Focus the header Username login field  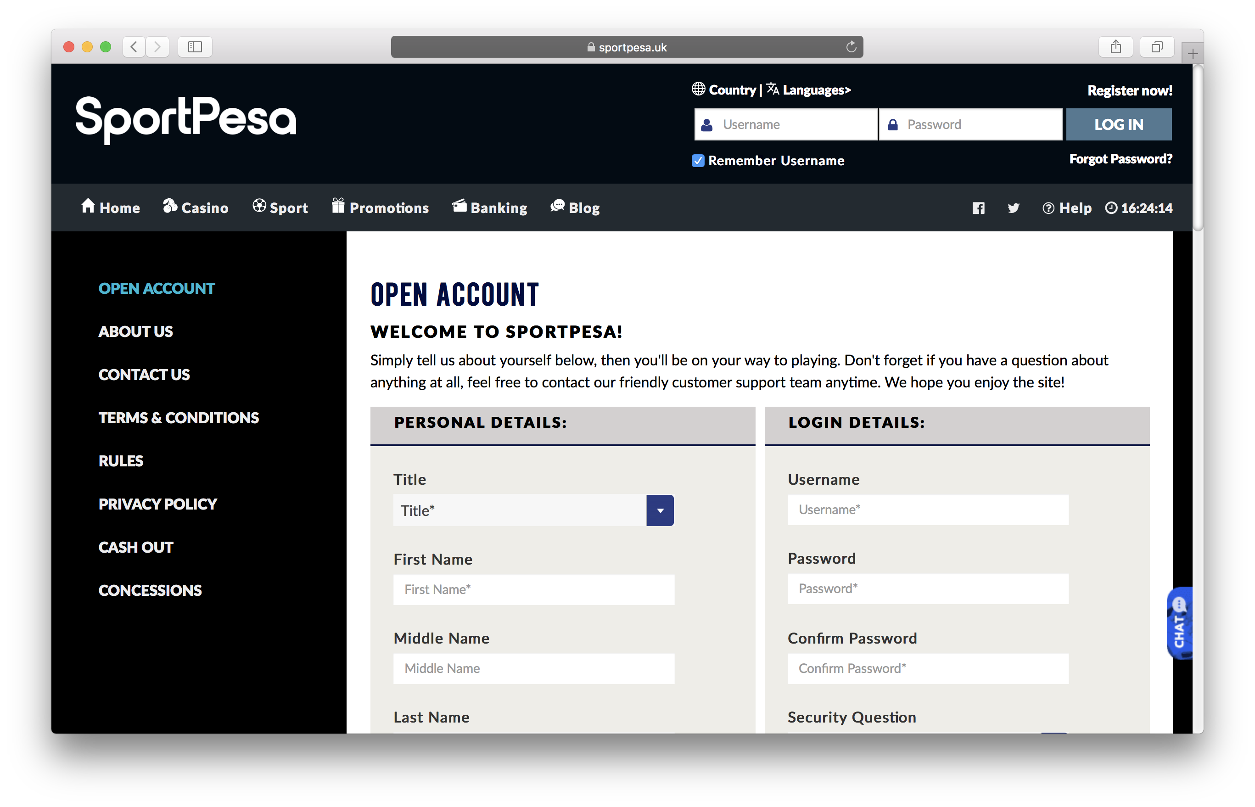pyautogui.click(x=786, y=125)
